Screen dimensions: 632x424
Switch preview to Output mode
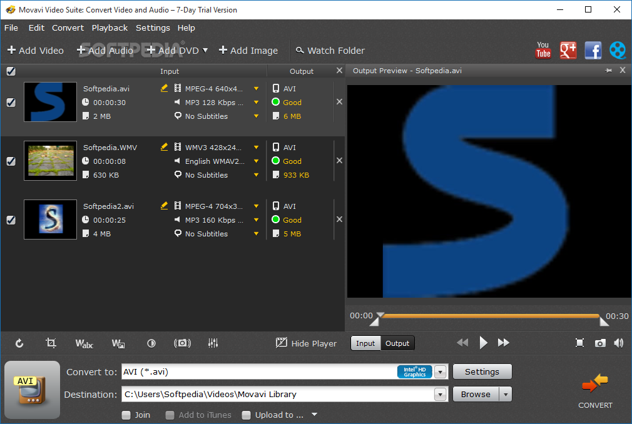tap(397, 343)
